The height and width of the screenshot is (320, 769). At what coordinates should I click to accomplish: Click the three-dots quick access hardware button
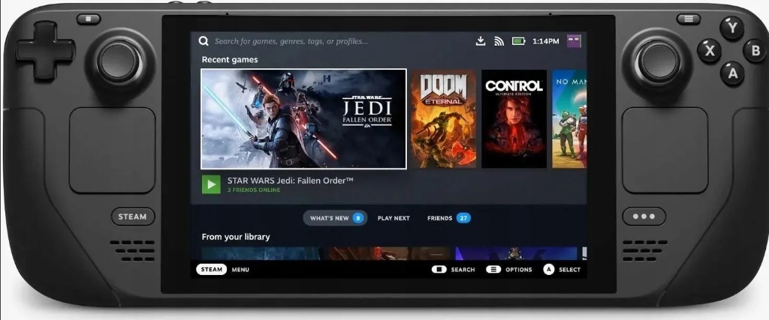[x=644, y=217]
